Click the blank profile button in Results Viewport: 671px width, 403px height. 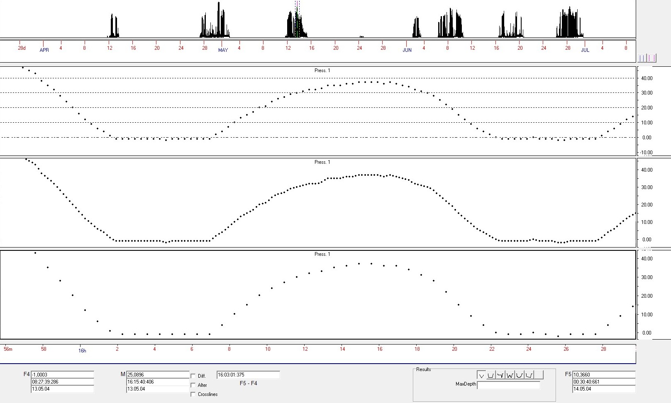pyautogui.click(x=539, y=375)
